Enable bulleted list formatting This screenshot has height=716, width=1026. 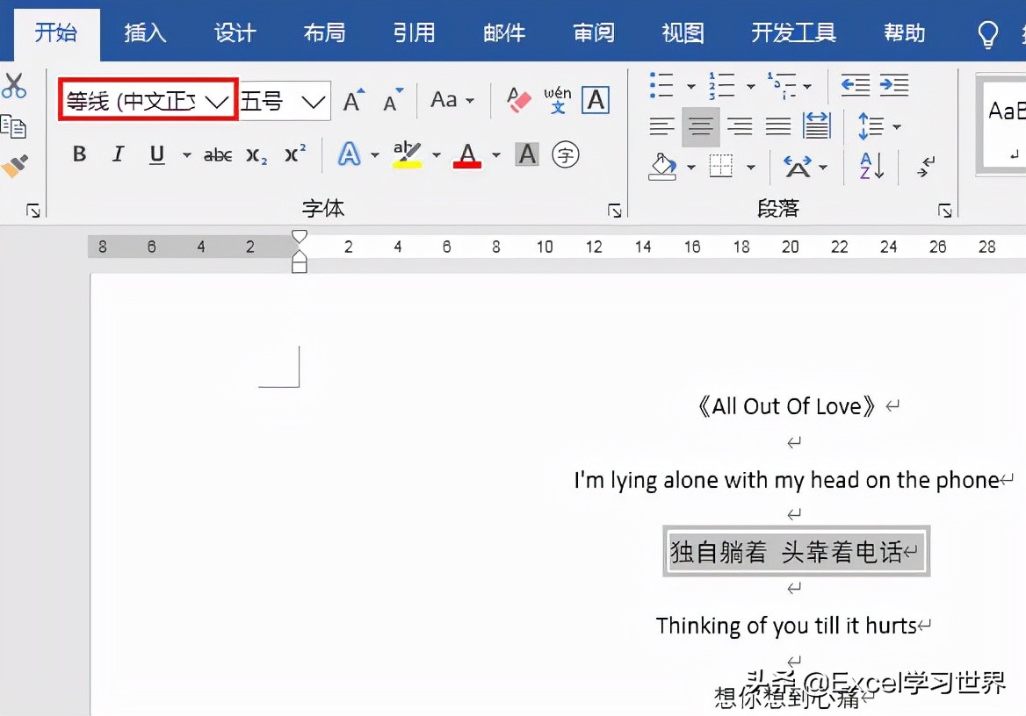(x=663, y=85)
